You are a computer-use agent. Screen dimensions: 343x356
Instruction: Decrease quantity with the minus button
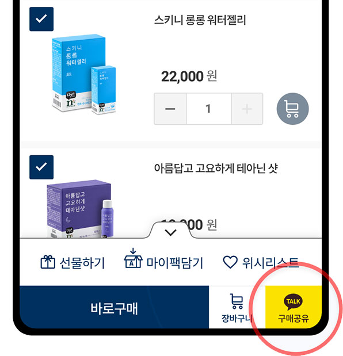[x=170, y=109]
